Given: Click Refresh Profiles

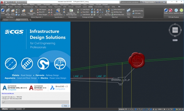Looking at the screenshot, I should coord(138,11).
